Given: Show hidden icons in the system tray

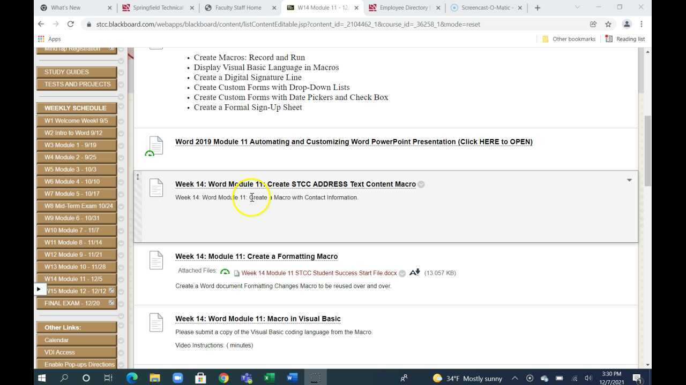Looking at the screenshot, I should pos(514,378).
